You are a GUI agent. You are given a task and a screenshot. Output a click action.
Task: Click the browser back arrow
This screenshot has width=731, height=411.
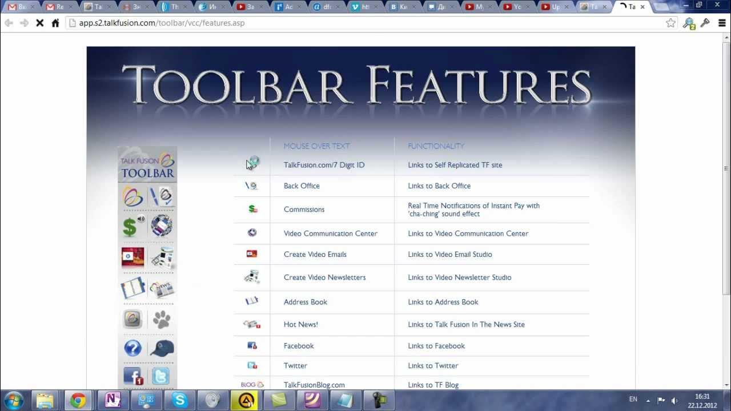click(x=9, y=23)
